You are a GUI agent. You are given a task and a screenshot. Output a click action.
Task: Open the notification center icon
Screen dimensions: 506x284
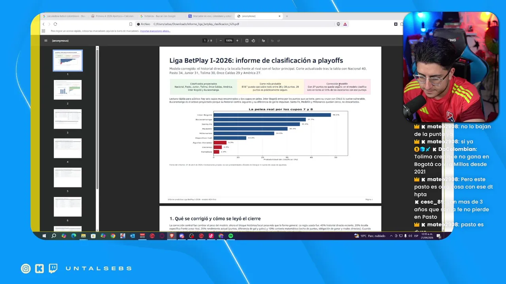(x=438, y=236)
